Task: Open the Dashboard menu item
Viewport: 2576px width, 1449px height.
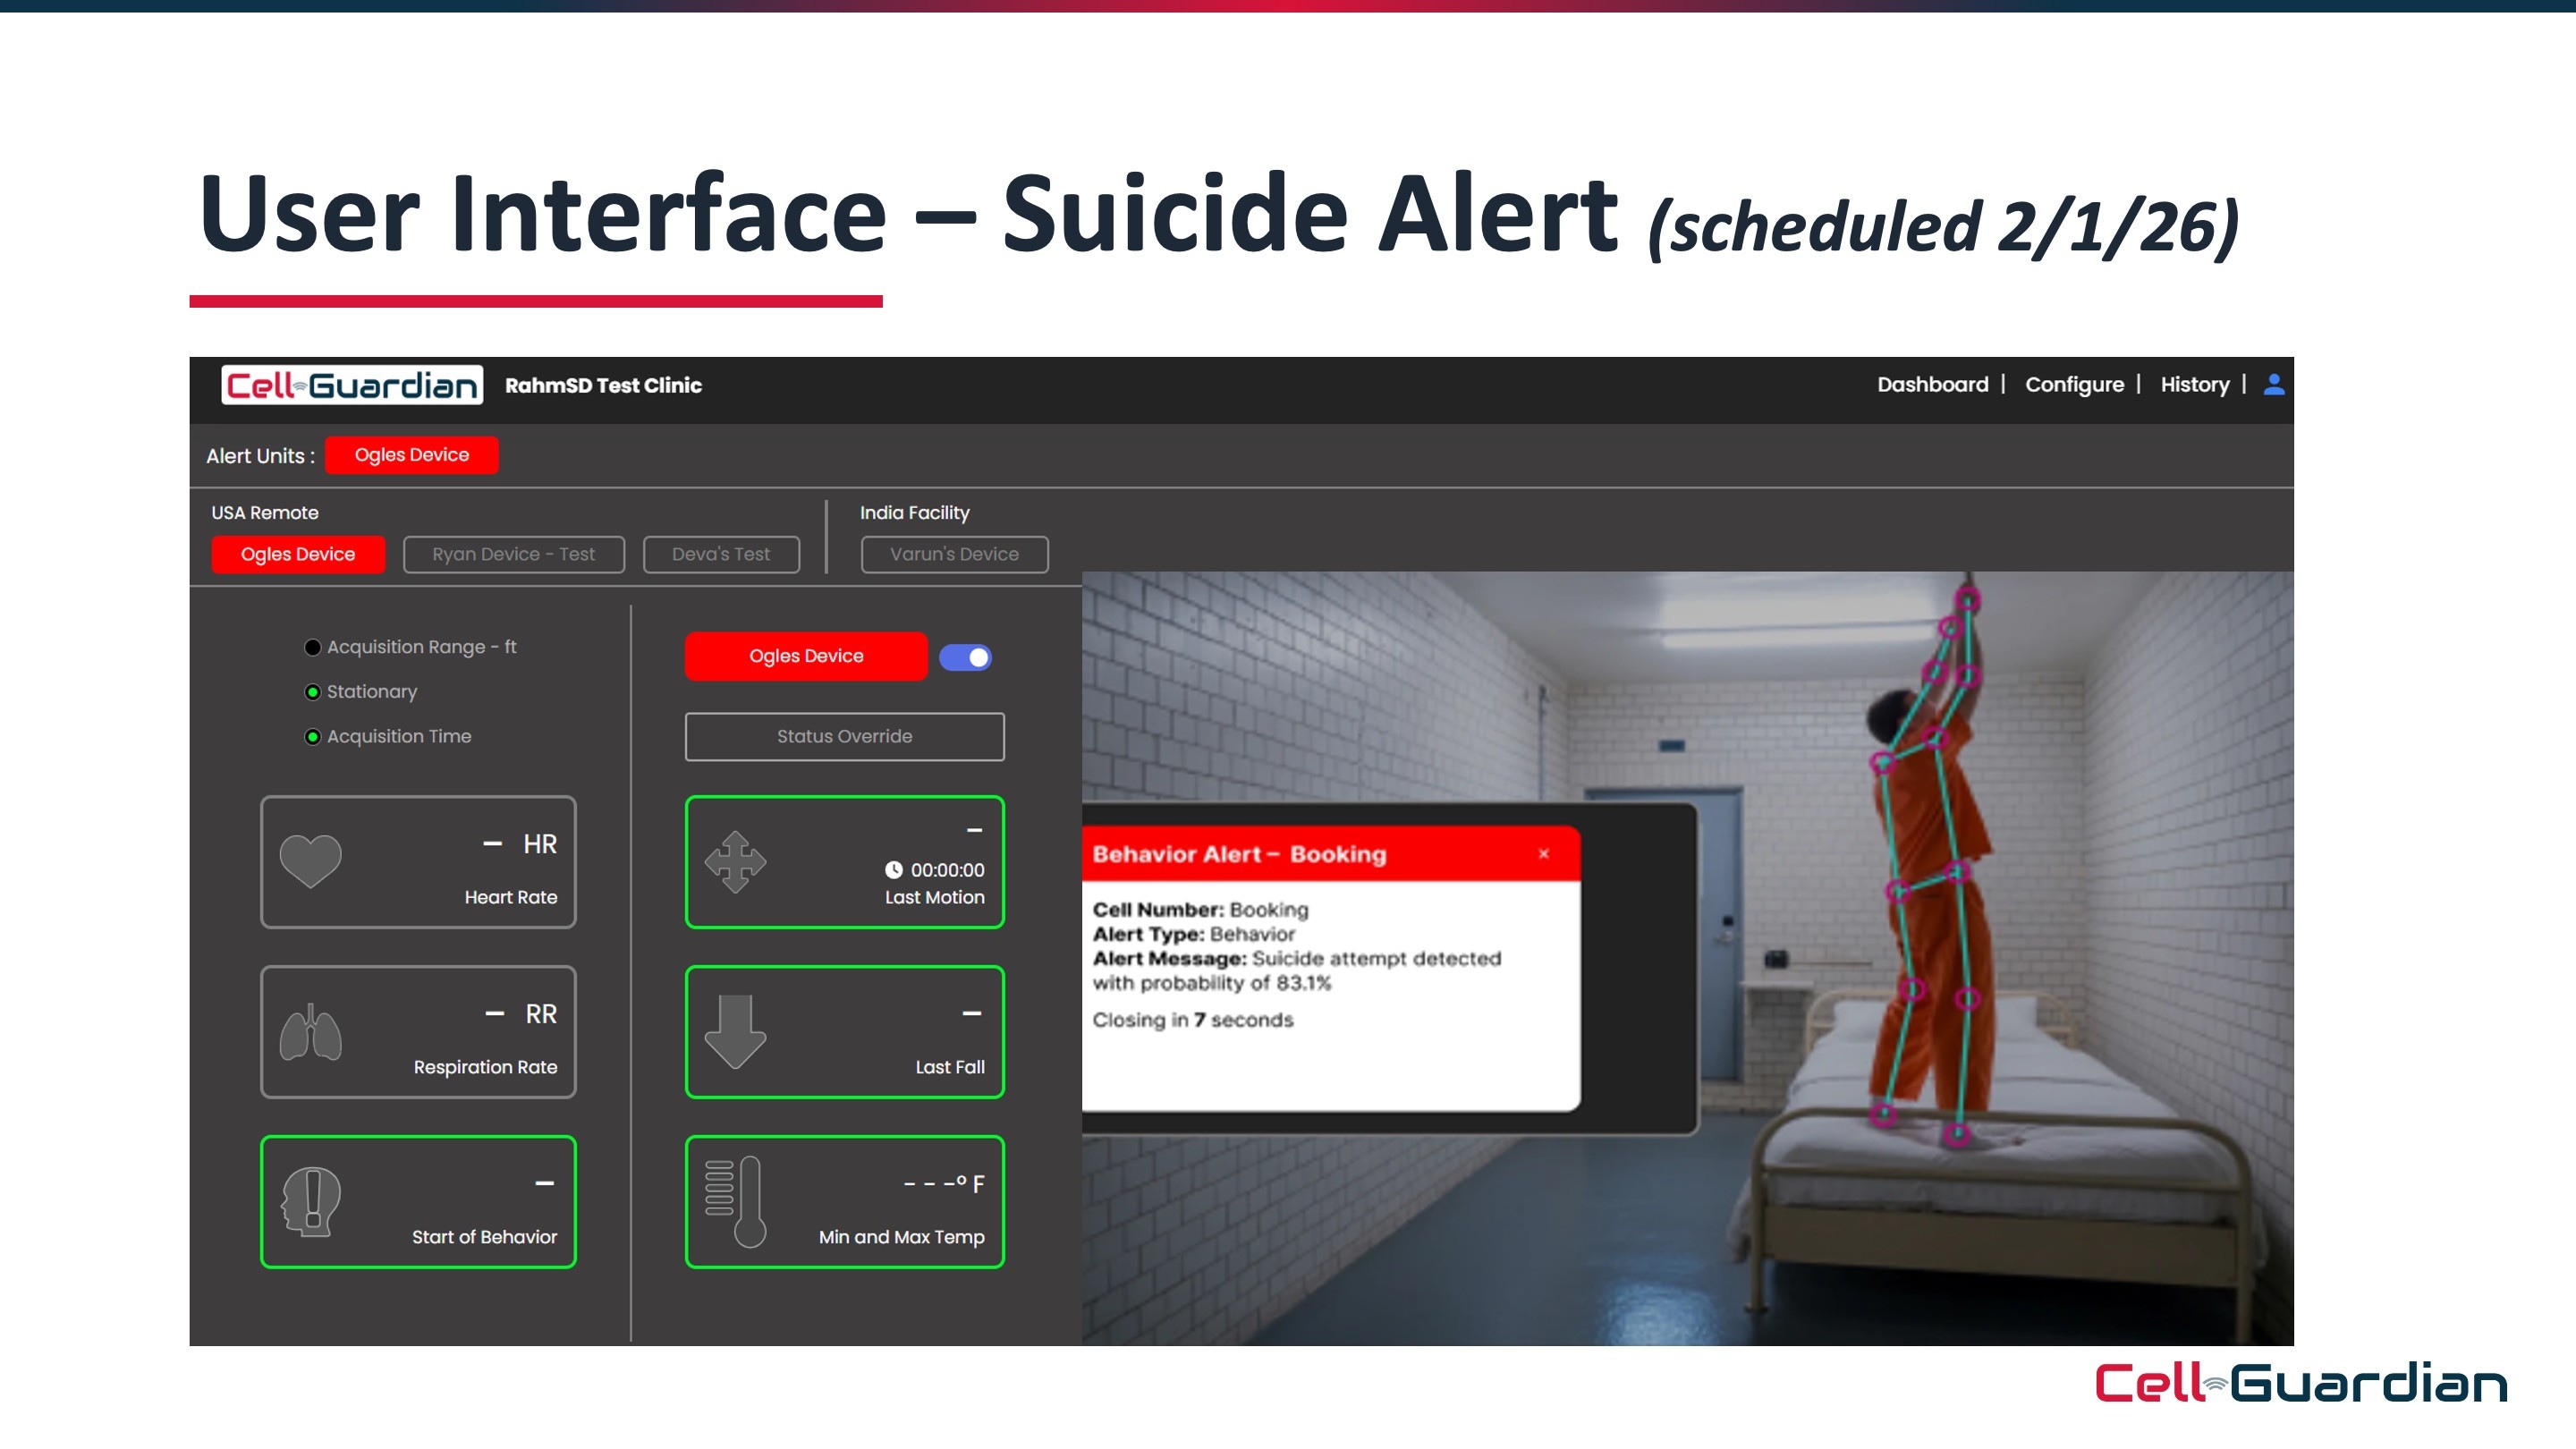Action: coord(1932,384)
